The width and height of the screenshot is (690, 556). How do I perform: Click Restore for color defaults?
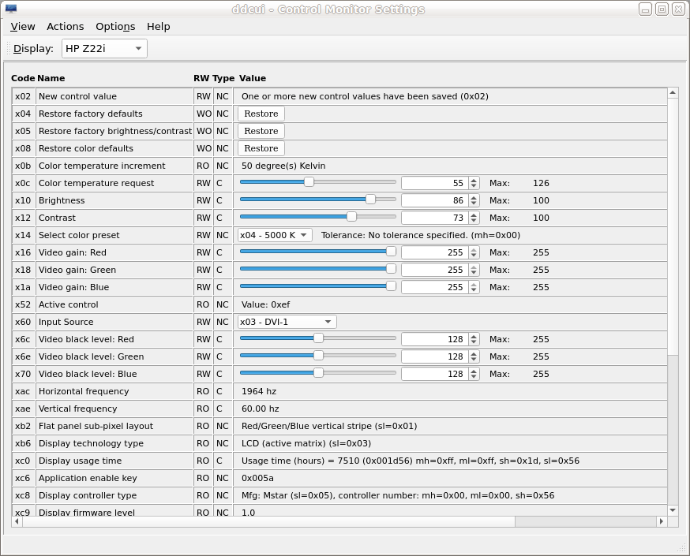(x=261, y=147)
